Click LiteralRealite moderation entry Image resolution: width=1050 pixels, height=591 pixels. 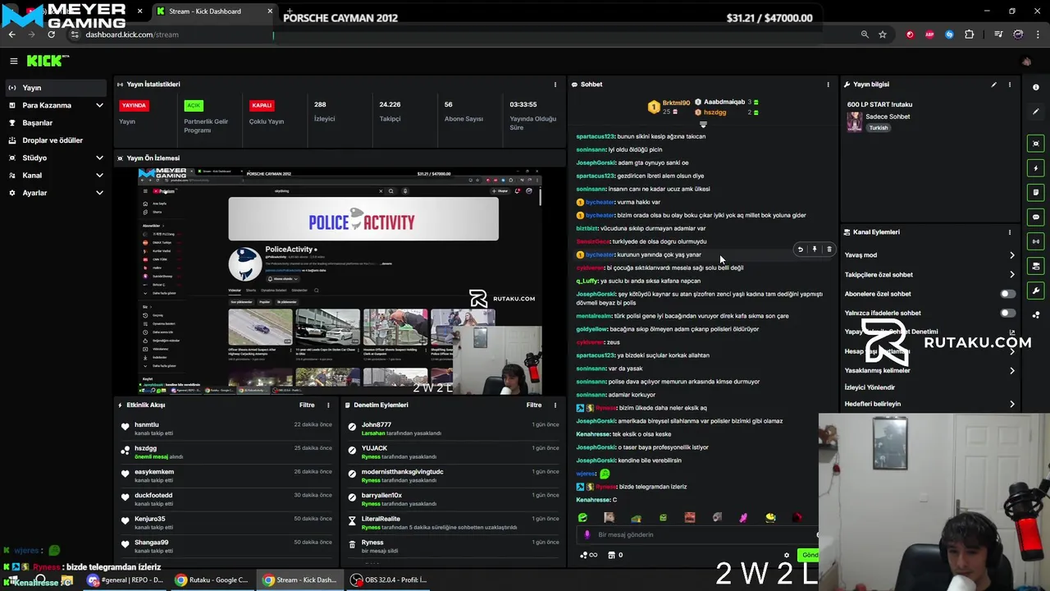tap(452, 523)
